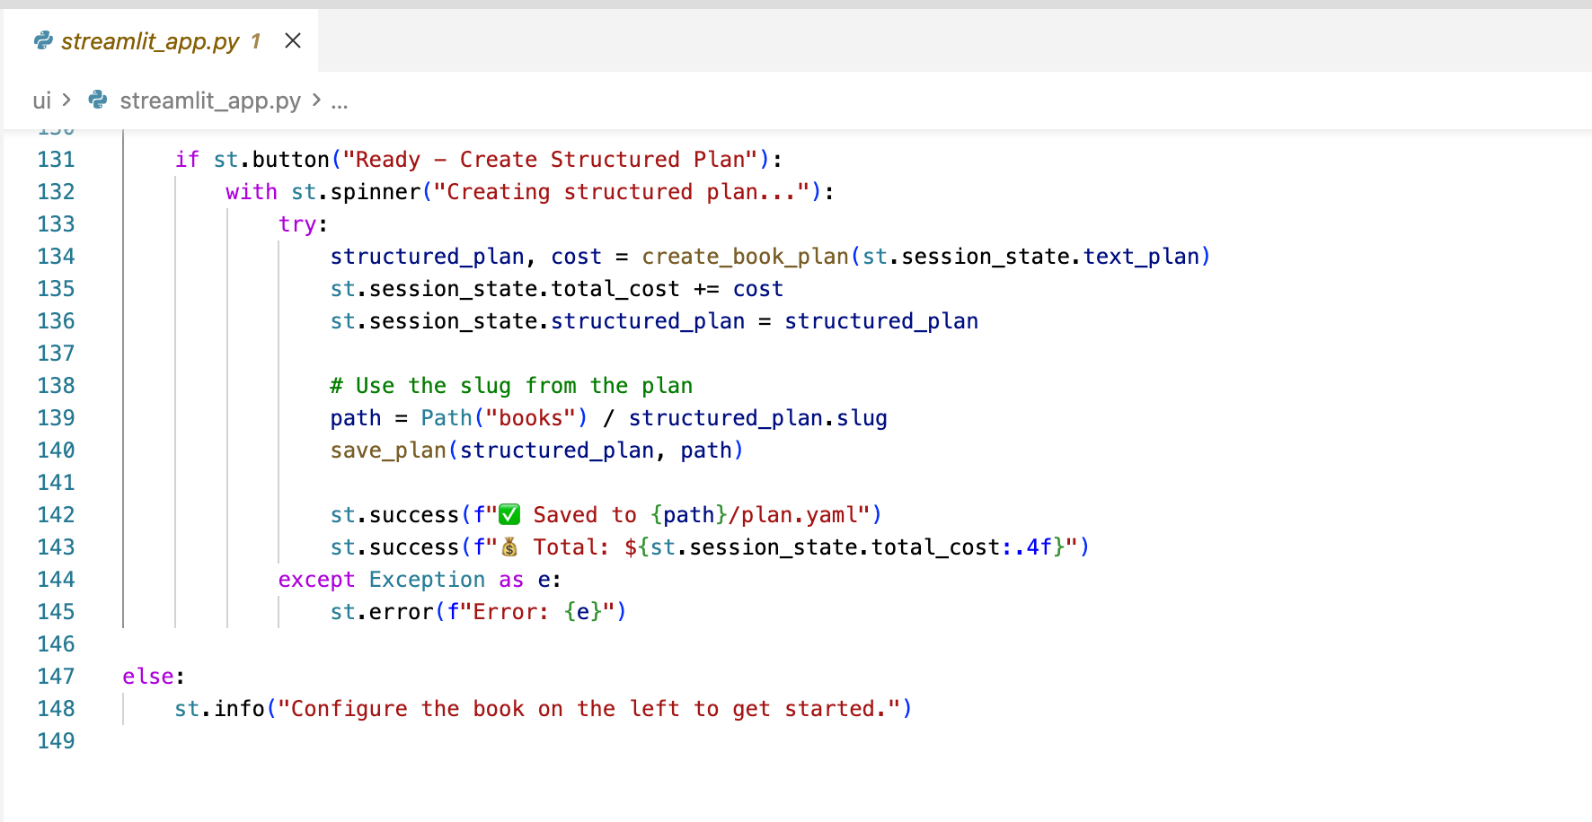Close the streamlit_app.py tab
This screenshot has height=822, width=1592.
(293, 40)
